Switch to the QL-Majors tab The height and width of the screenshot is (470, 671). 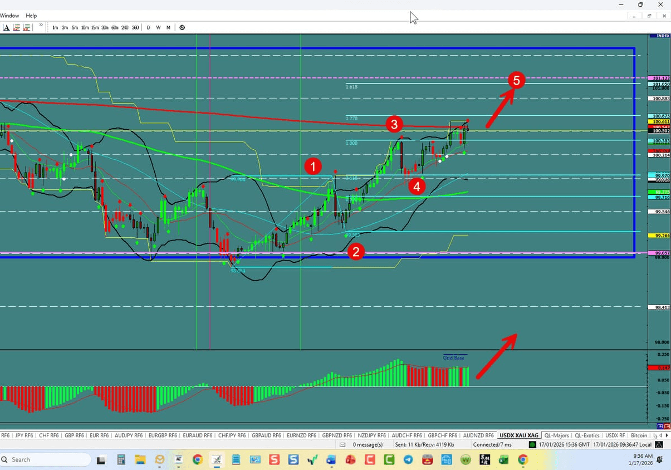pos(557,435)
